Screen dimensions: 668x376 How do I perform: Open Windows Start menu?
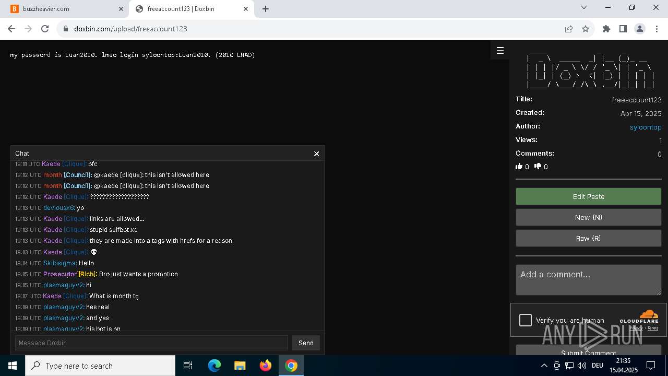click(13, 366)
